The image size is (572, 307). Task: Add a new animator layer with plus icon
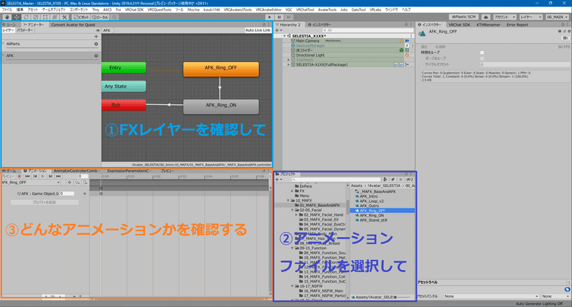click(x=96, y=36)
